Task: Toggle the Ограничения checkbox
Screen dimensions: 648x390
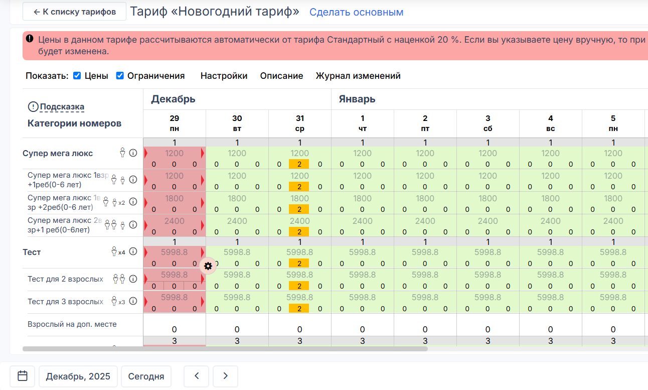Action: [120, 76]
